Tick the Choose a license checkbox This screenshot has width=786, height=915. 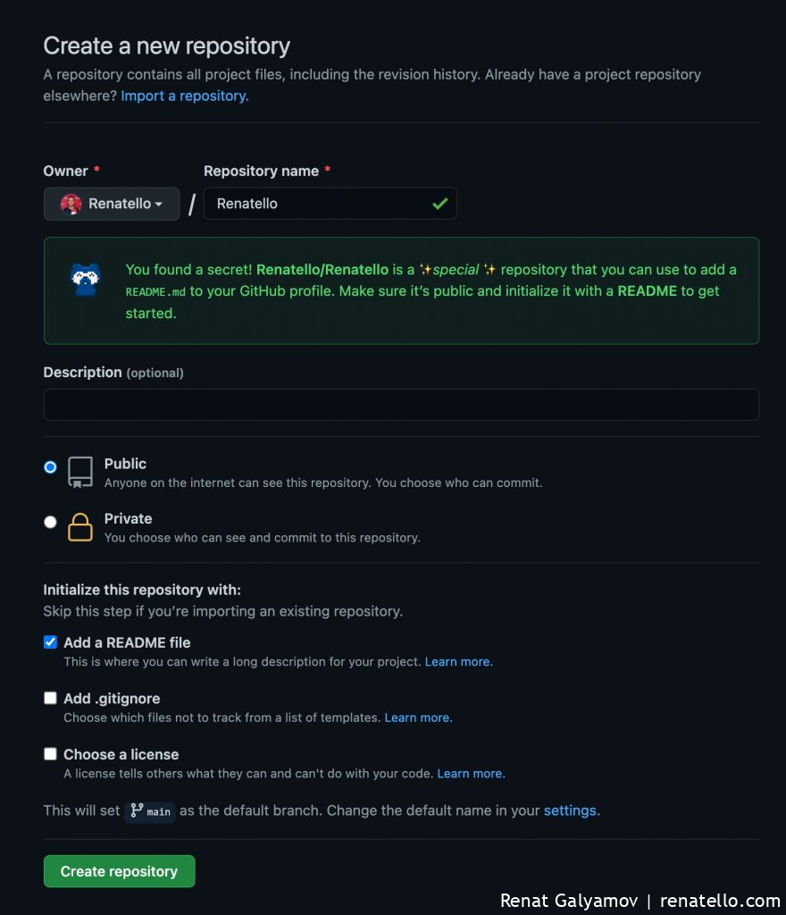point(50,754)
